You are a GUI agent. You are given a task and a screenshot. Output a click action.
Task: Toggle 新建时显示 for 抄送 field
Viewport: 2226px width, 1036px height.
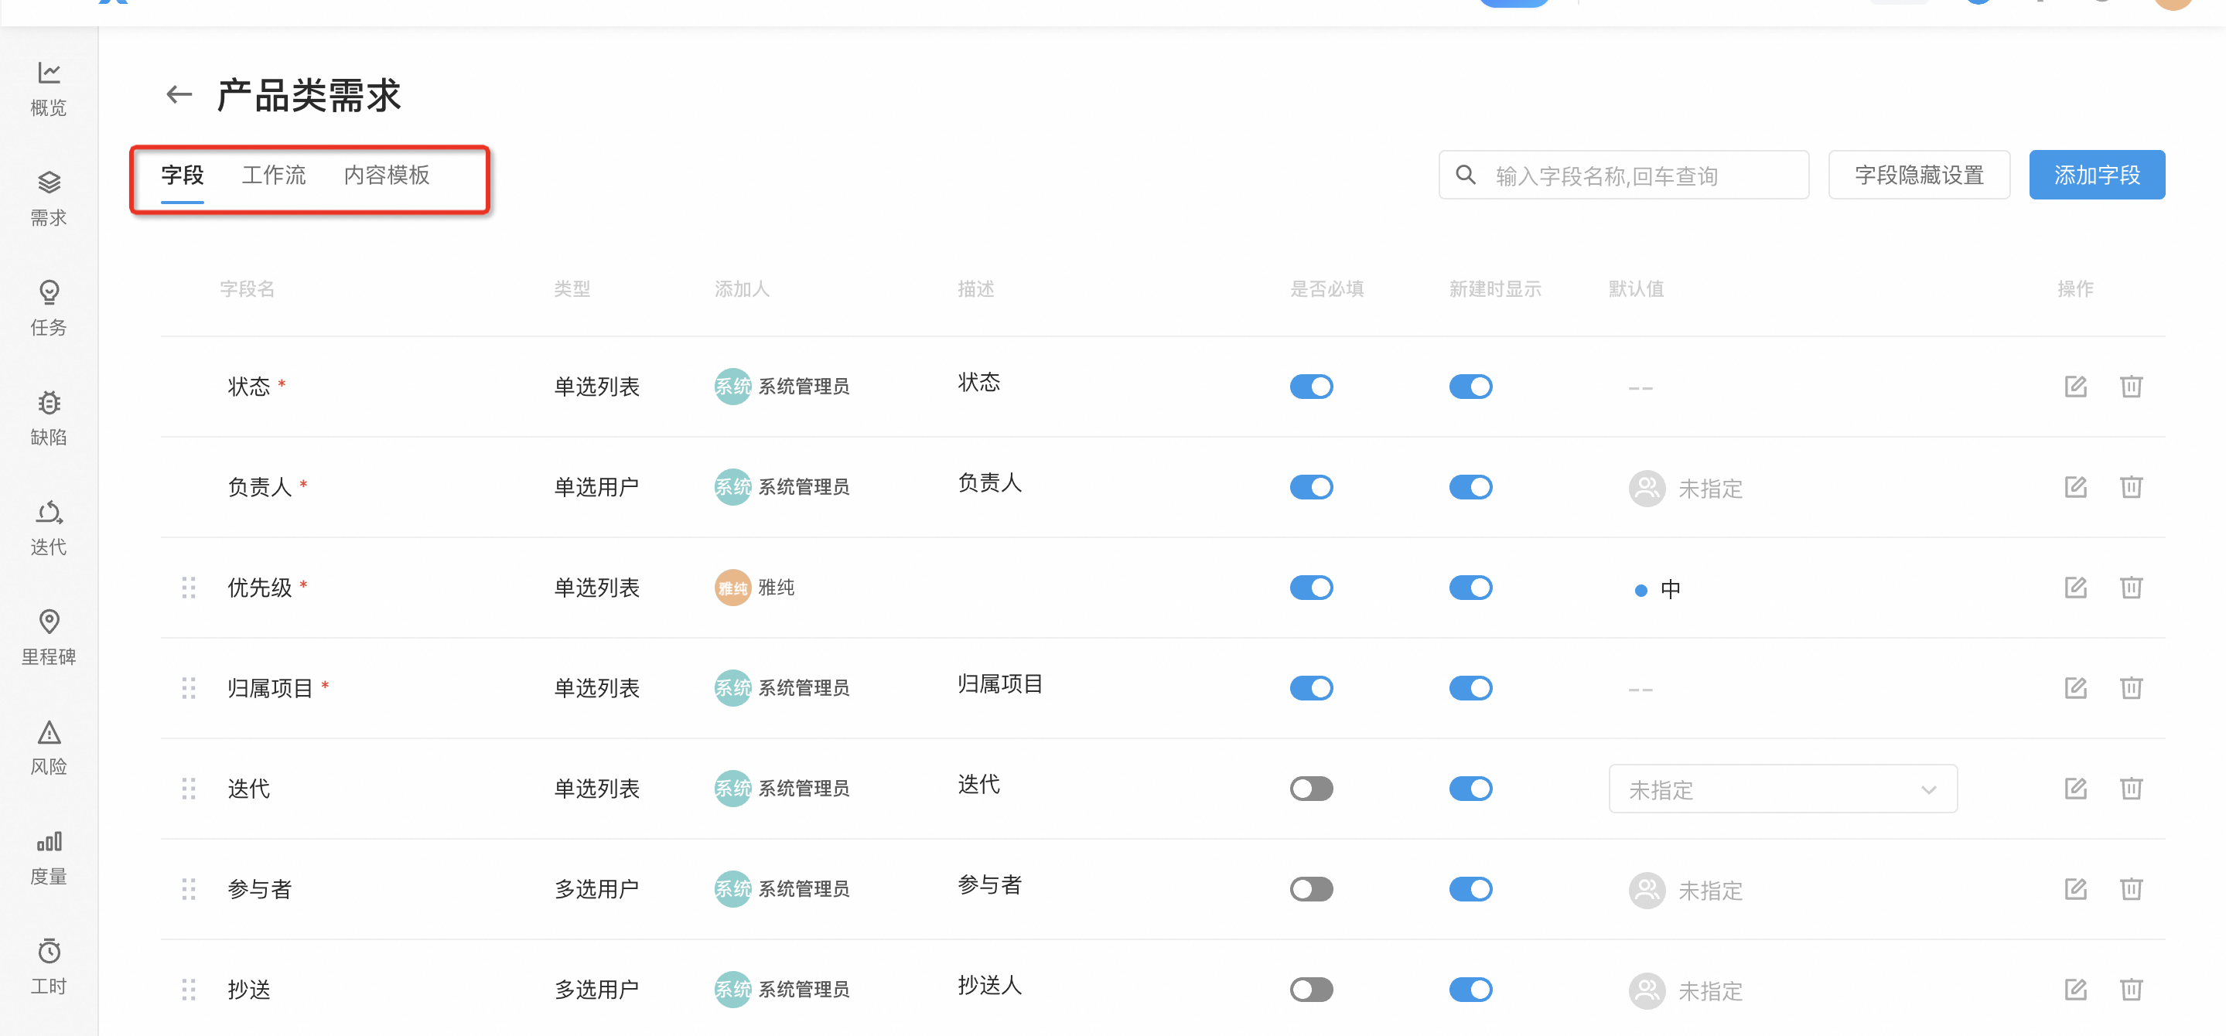(x=1470, y=990)
